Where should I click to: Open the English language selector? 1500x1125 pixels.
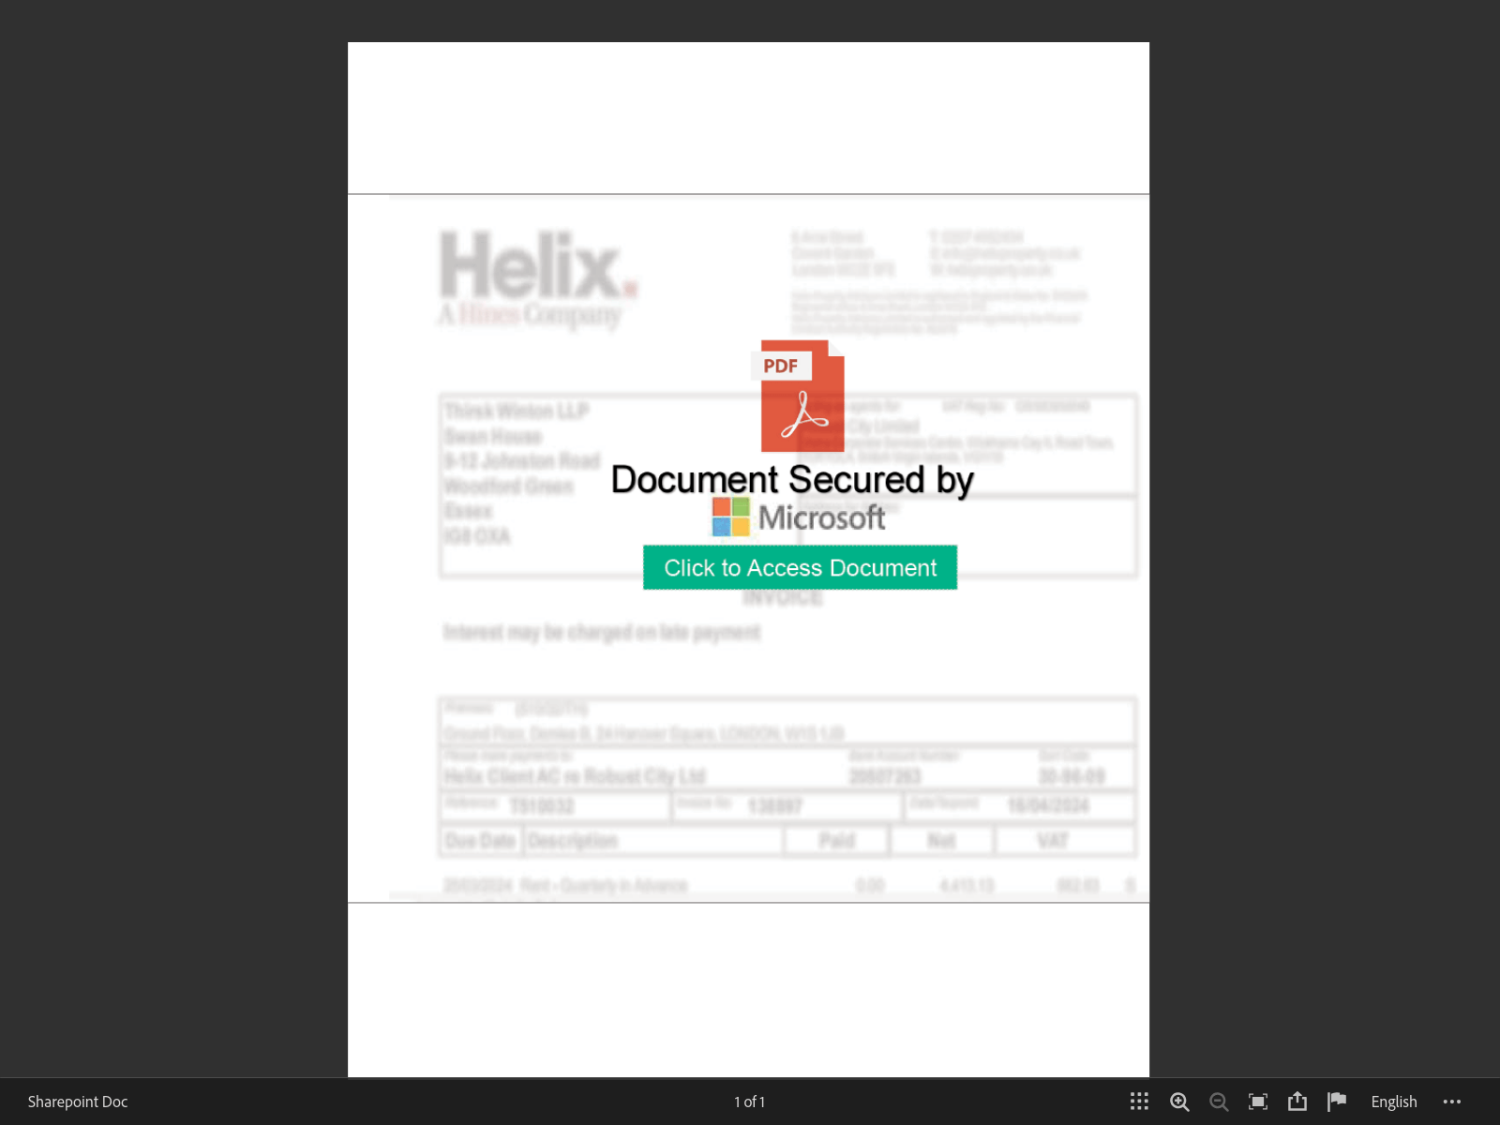click(x=1394, y=1102)
